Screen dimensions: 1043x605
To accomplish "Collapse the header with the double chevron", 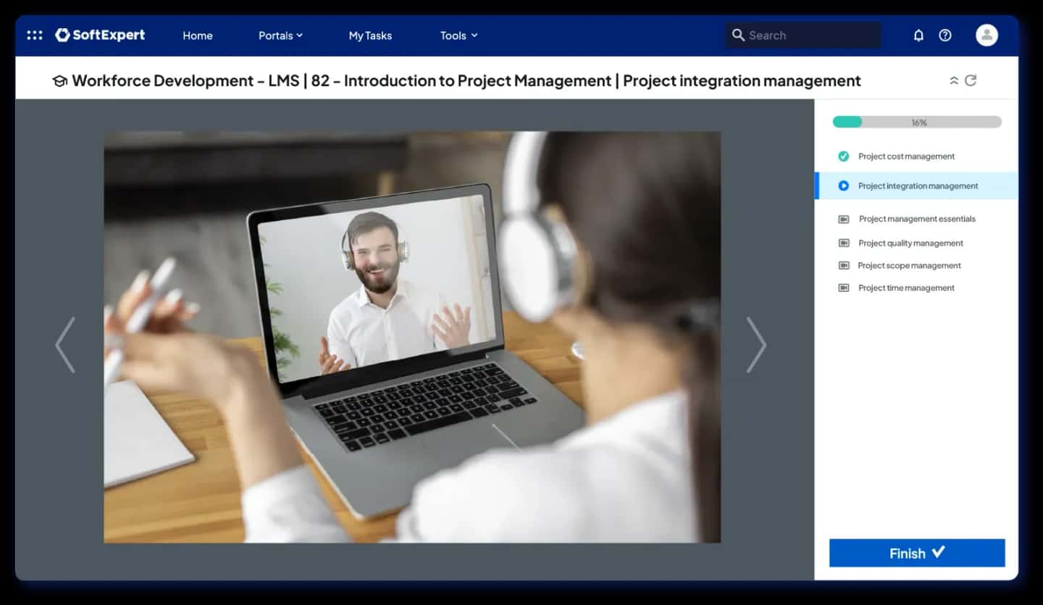I will pyautogui.click(x=954, y=80).
